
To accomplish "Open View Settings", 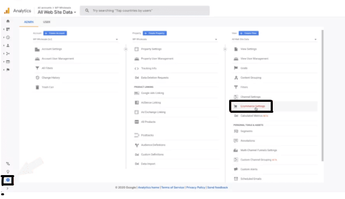I will tap(248, 49).
